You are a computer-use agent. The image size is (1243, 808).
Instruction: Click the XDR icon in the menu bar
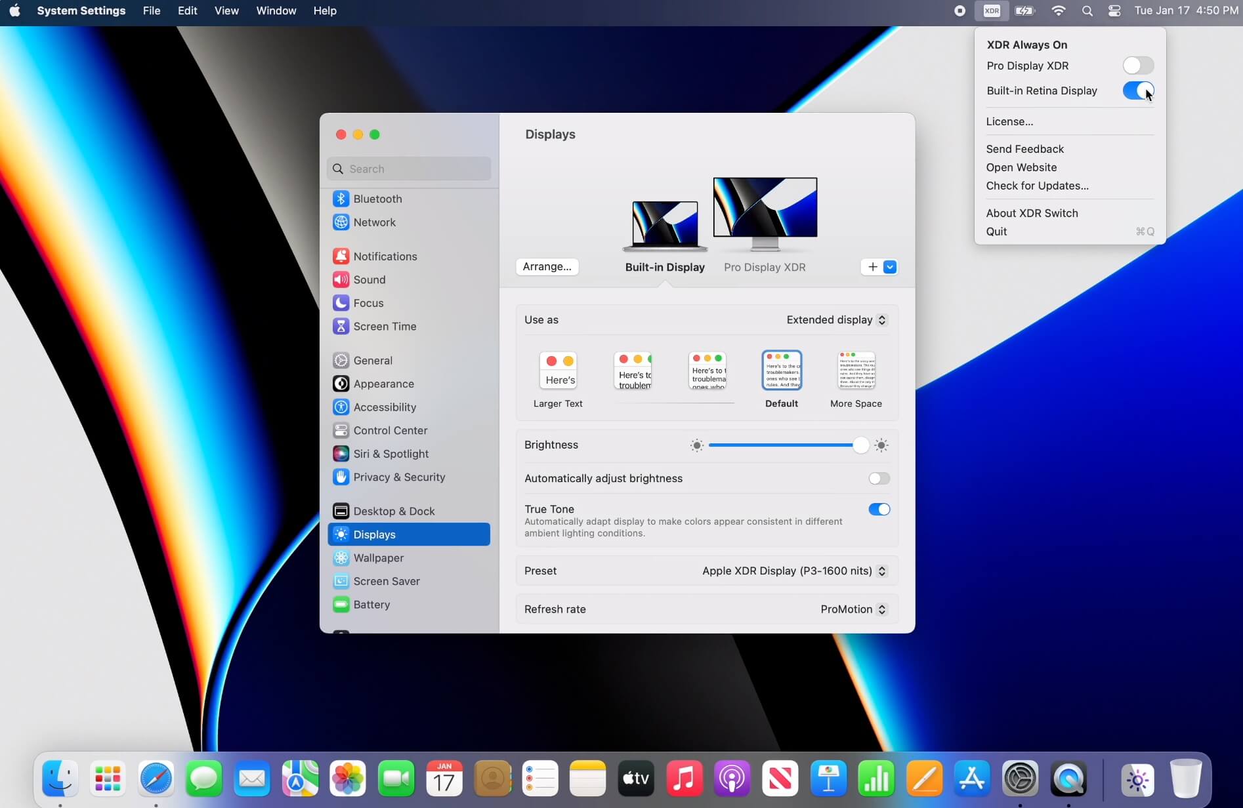pyautogui.click(x=992, y=10)
